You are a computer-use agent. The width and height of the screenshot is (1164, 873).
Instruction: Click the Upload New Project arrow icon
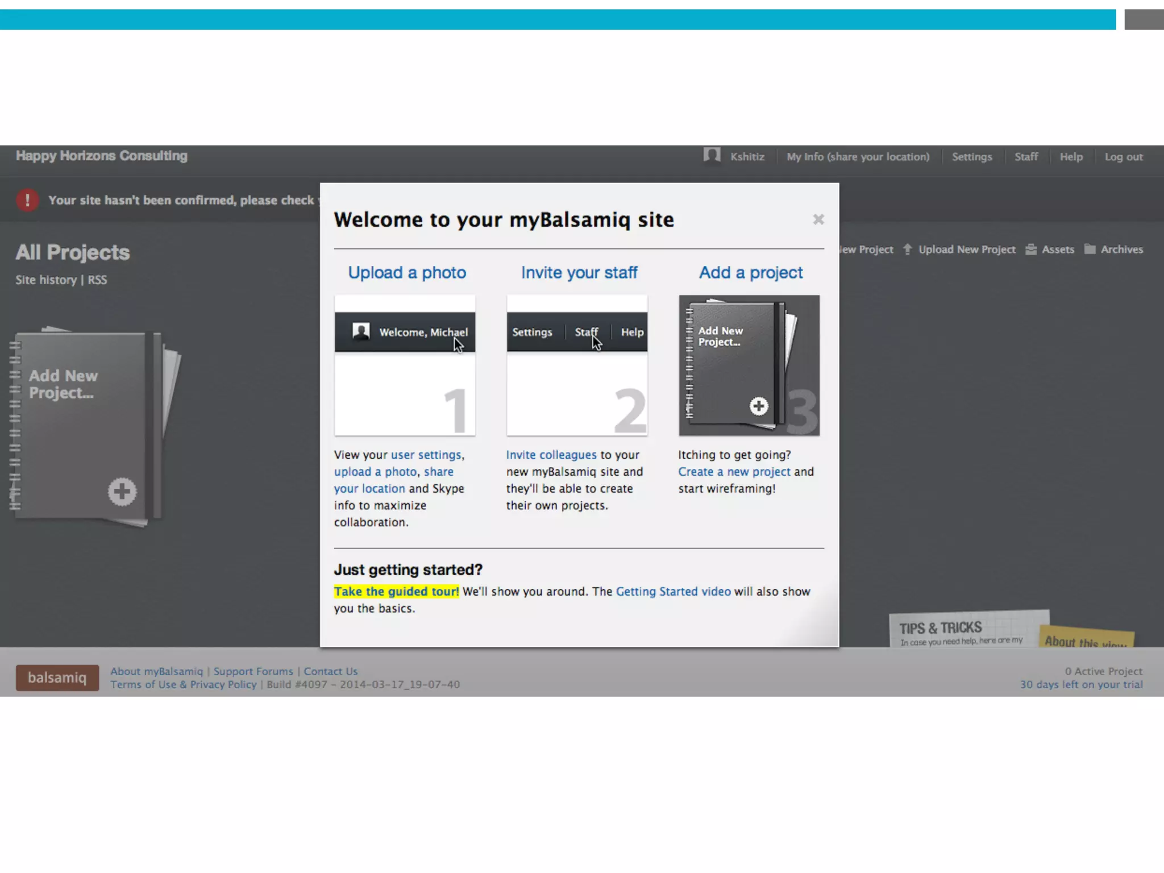point(907,249)
